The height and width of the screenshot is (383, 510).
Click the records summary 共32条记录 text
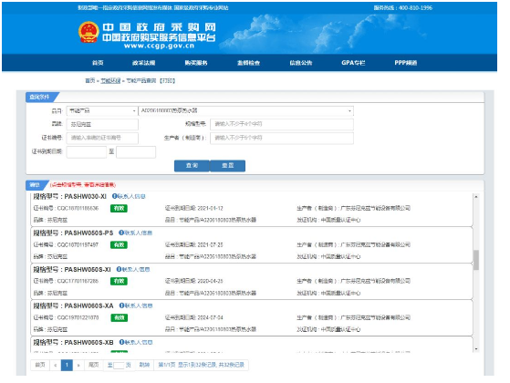click(x=231, y=365)
